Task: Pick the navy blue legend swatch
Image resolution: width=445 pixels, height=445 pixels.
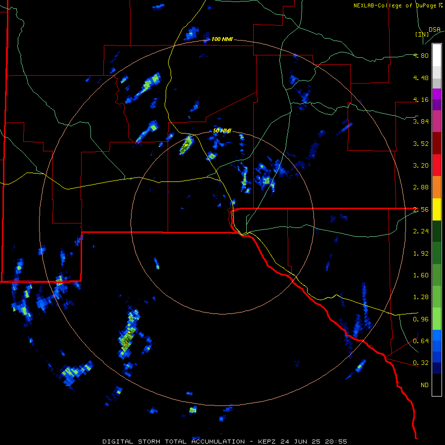Action: point(437,368)
